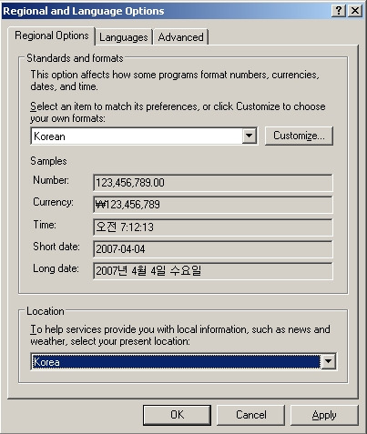
Task: Click the 'Short date:' label
Action: tap(56, 247)
